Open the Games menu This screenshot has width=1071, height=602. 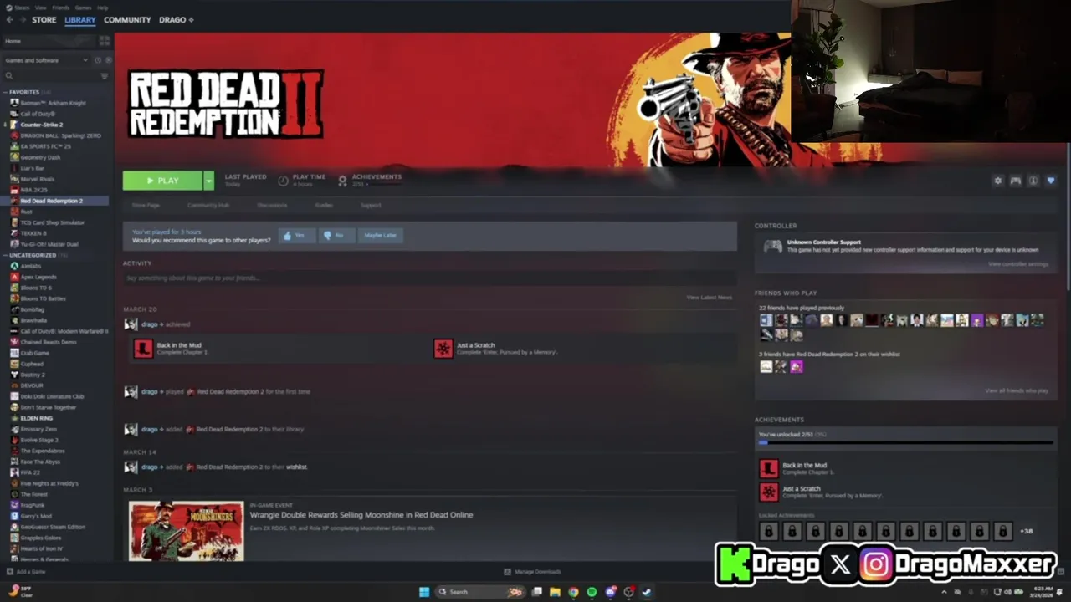pos(83,8)
